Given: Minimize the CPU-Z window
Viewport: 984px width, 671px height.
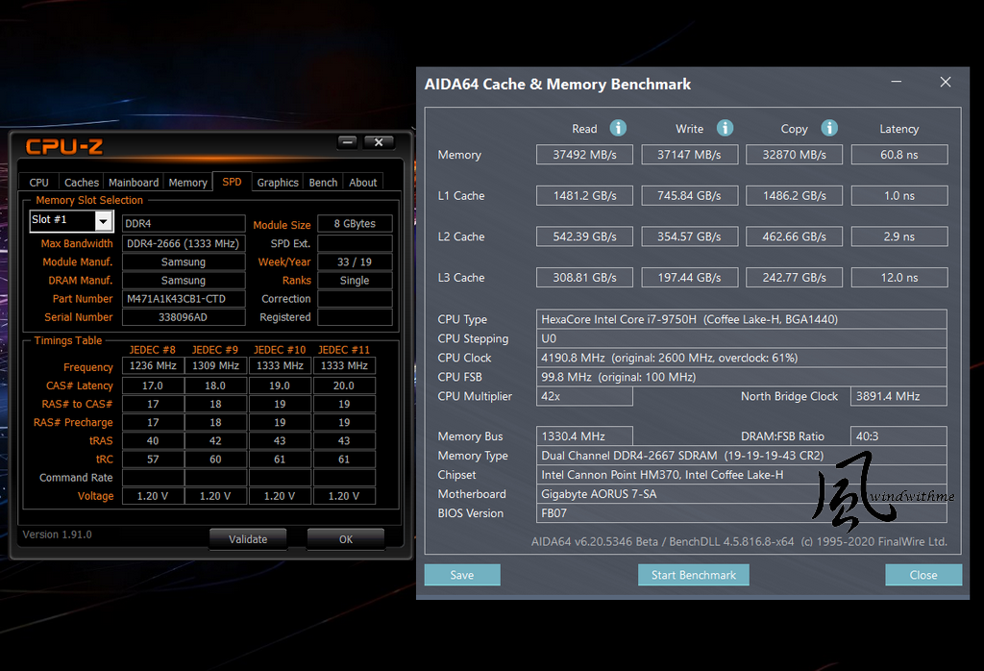Looking at the screenshot, I should pyautogui.click(x=347, y=142).
